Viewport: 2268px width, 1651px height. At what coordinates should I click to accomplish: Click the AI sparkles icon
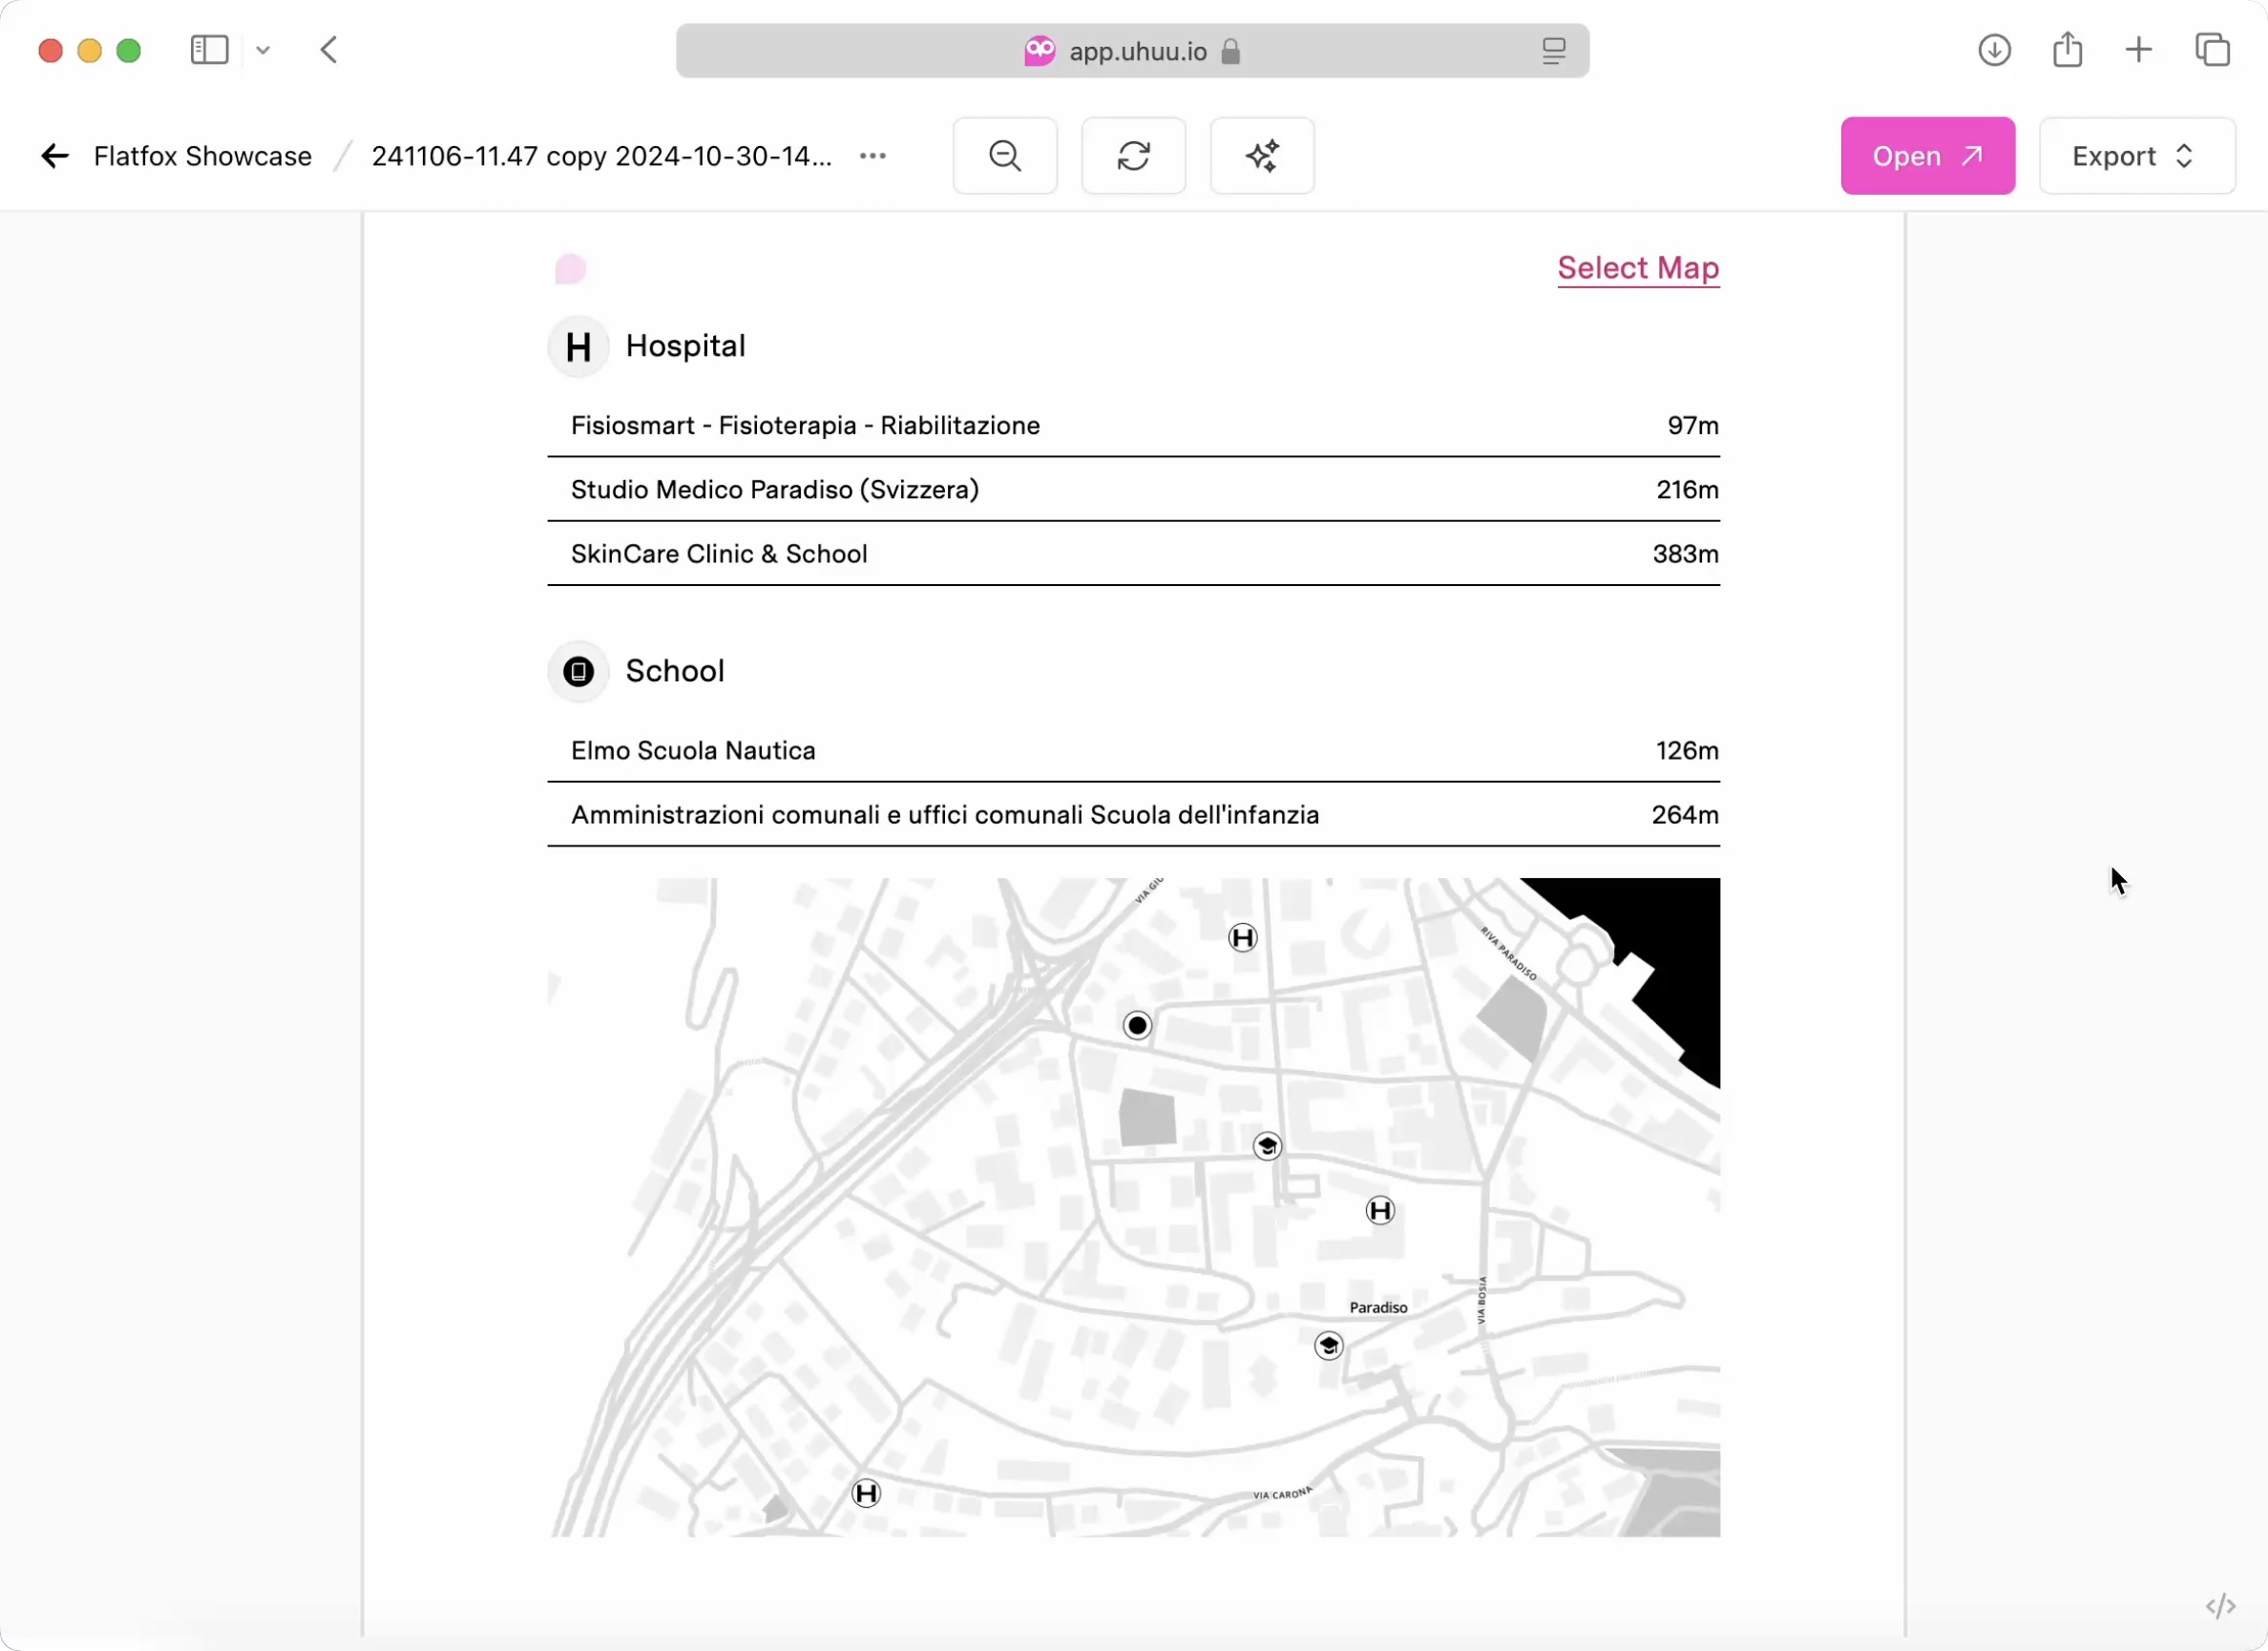click(1262, 156)
